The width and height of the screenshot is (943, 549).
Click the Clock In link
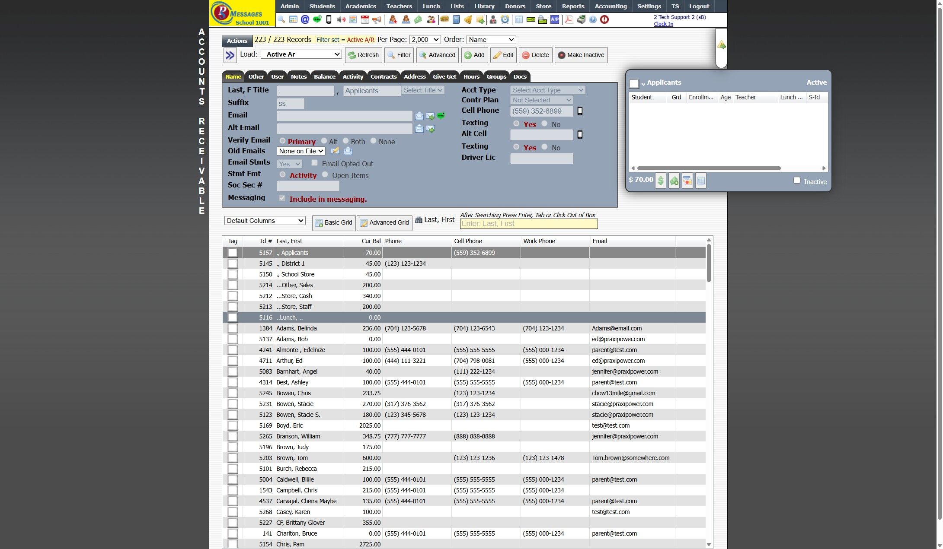pyautogui.click(x=663, y=24)
